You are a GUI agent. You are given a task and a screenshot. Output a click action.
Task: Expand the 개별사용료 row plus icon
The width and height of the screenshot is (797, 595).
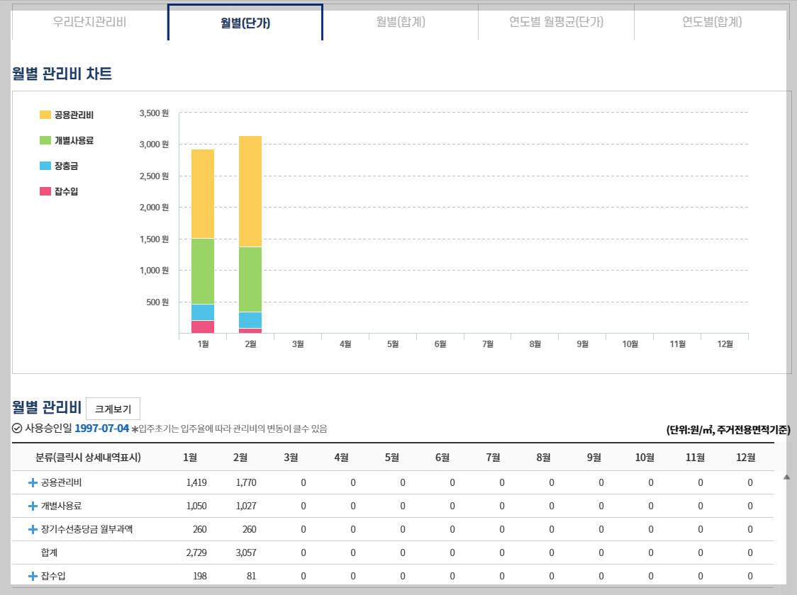[33, 506]
